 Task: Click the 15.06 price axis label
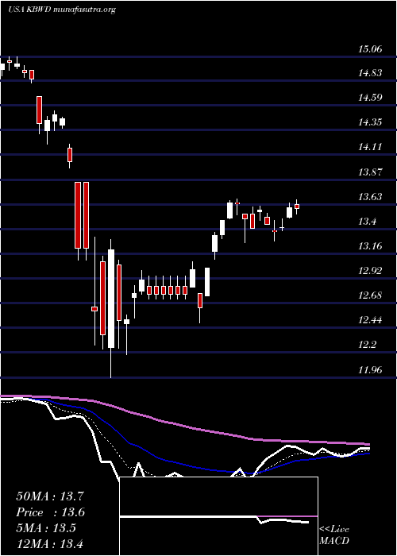click(370, 49)
